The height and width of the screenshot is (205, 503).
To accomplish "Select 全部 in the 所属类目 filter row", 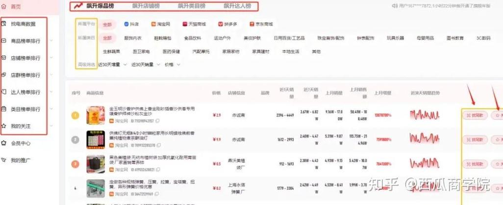I will click(x=107, y=38).
